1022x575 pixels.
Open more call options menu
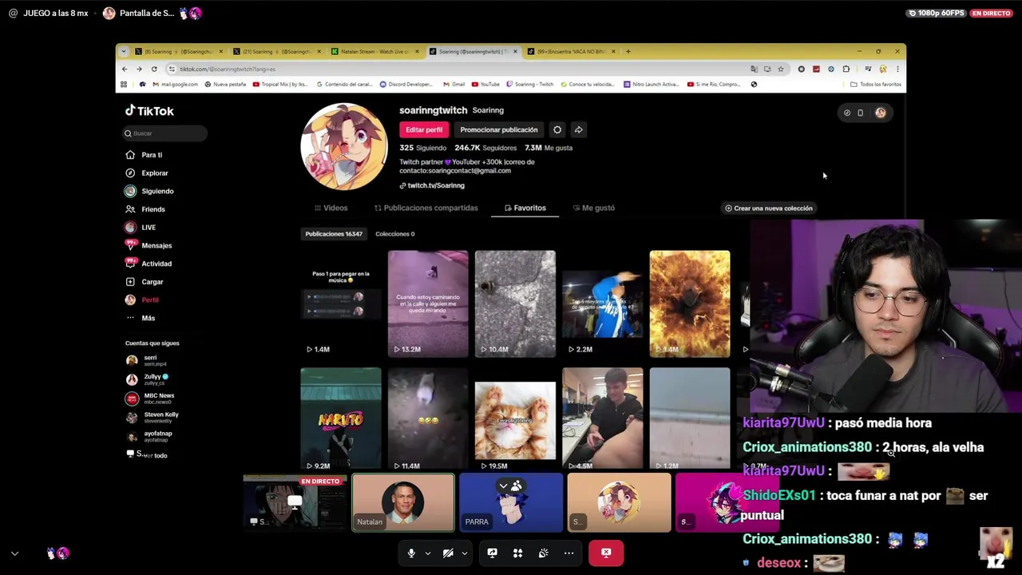568,553
